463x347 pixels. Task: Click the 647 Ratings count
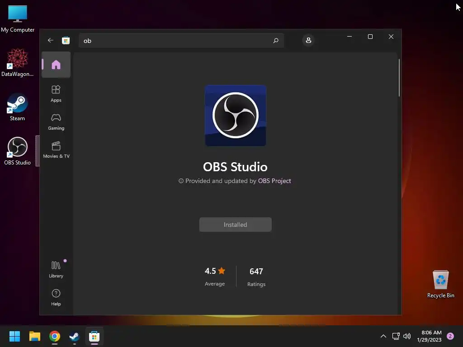256,277
